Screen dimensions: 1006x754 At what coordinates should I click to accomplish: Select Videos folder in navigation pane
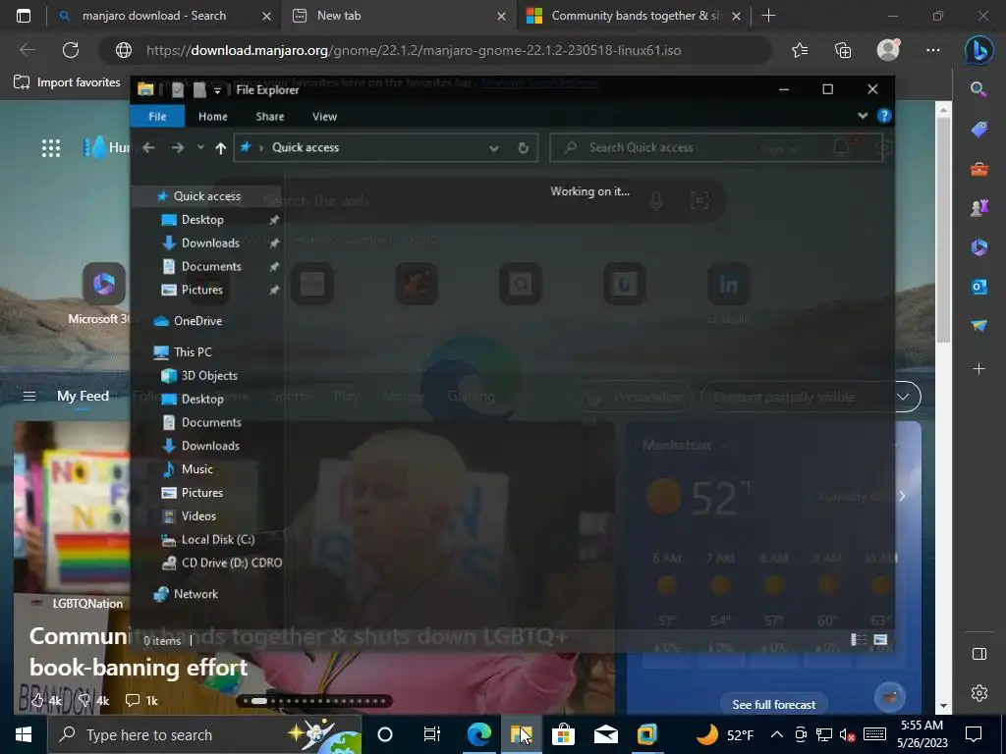pyautogui.click(x=198, y=516)
